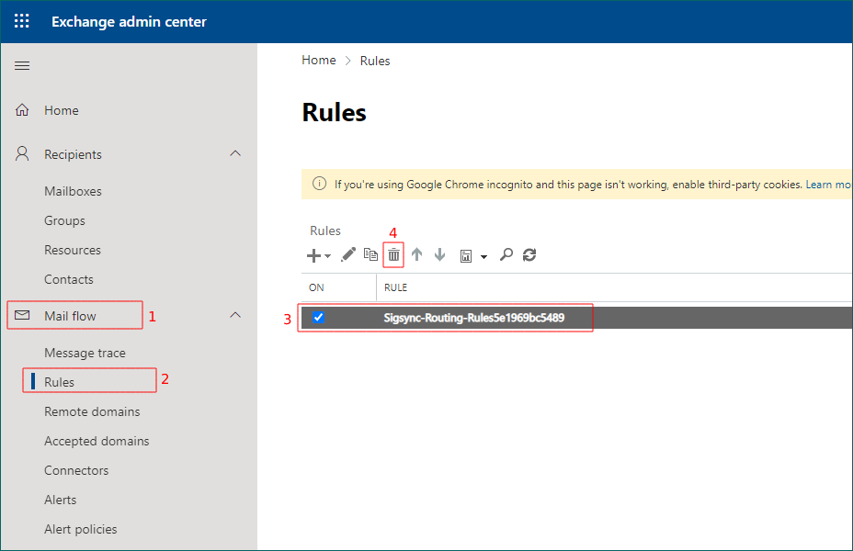The image size is (853, 551).
Task: Collapse the Mail flow section chevron
Action: pos(235,316)
